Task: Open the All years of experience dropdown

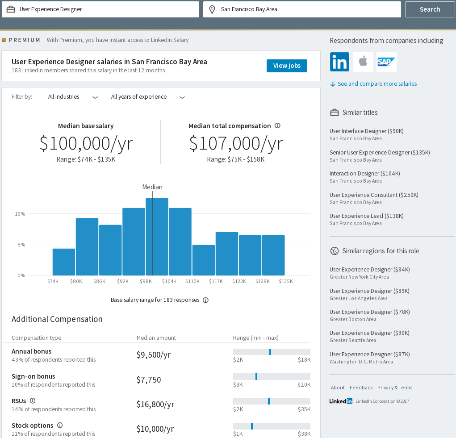Action: tap(147, 97)
